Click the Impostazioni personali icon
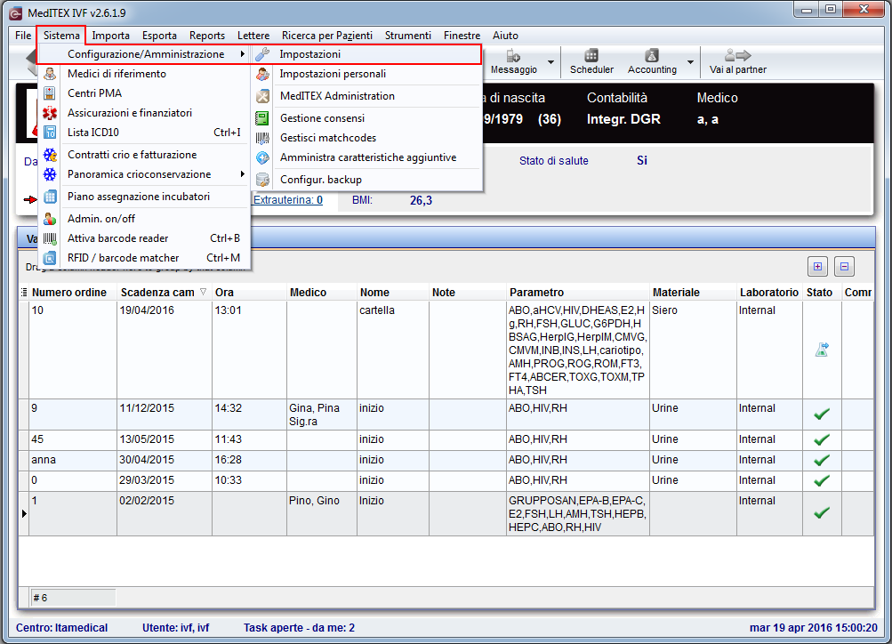 tap(262, 74)
